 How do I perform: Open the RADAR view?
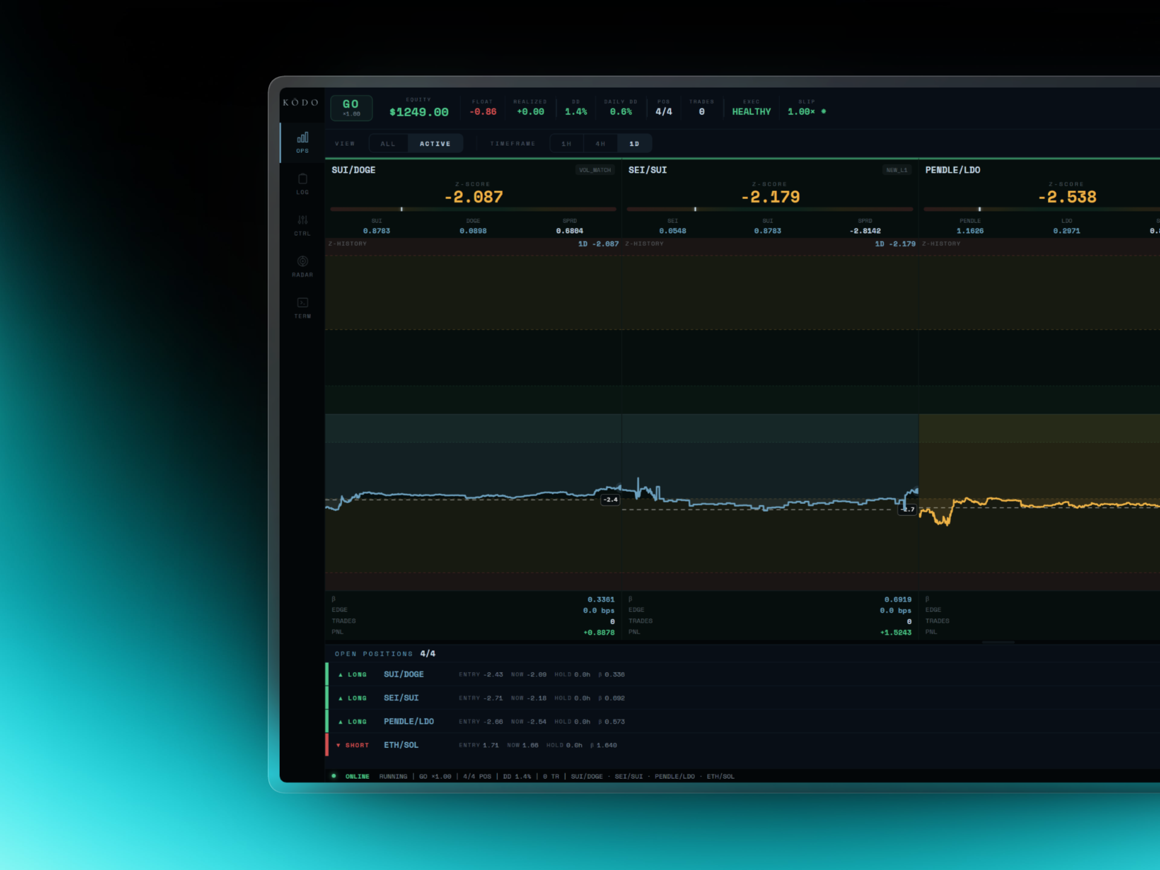[x=302, y=266]
